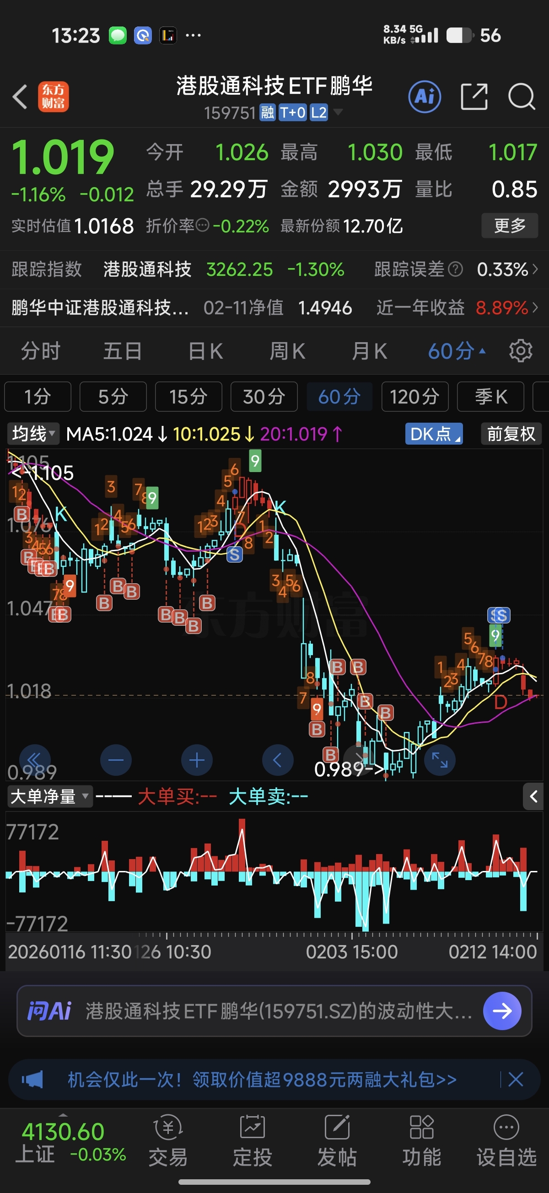
Task: Open the 大单净量 indicator dropdown
Action: 49,796
